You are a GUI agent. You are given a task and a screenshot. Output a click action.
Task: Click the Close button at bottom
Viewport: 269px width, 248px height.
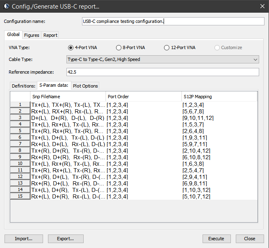pyautogui.click(x=249, y=239)
